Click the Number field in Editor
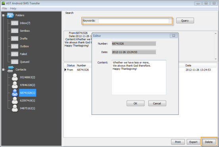219x147 pixels. point(134,44)
